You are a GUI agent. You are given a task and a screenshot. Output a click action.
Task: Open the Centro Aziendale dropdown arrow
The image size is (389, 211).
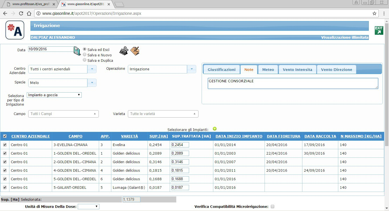92,69
